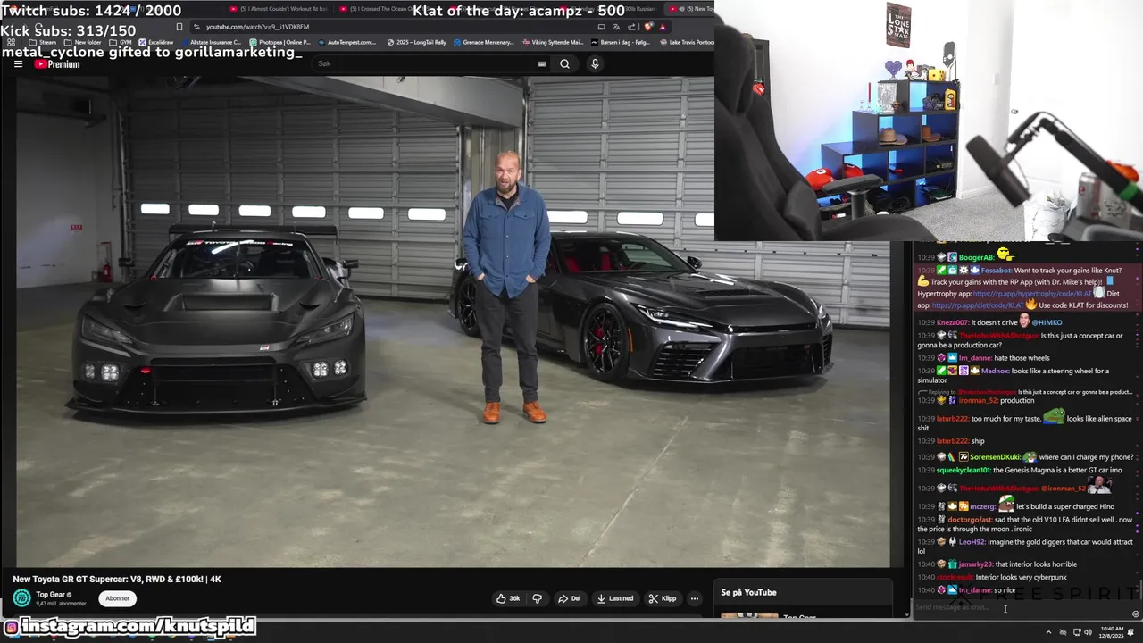Open the New folder bookmarks folder
Screen dimensions: 1143x643
[83, 42]
